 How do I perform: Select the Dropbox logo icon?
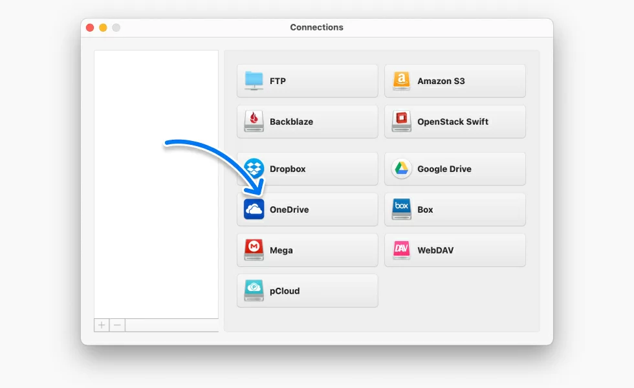coord(254,169)
